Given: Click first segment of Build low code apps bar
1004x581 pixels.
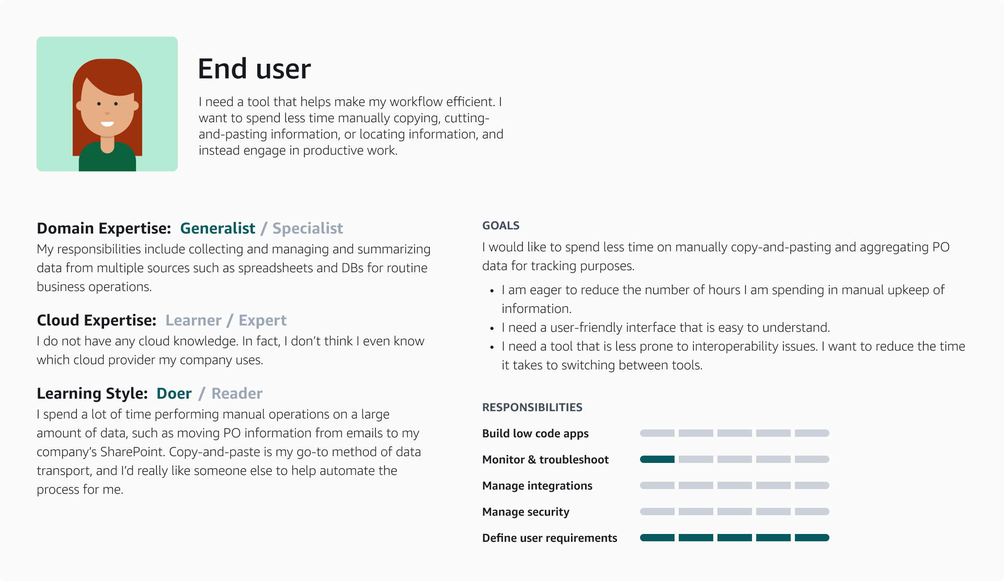Looking at the screenshot, I should 657,433.
